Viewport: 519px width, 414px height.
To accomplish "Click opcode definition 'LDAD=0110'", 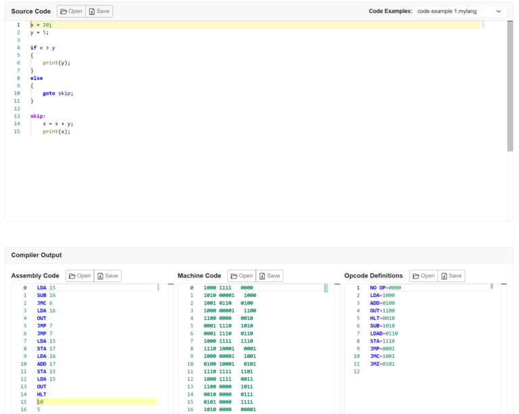I will coord(384,333).
